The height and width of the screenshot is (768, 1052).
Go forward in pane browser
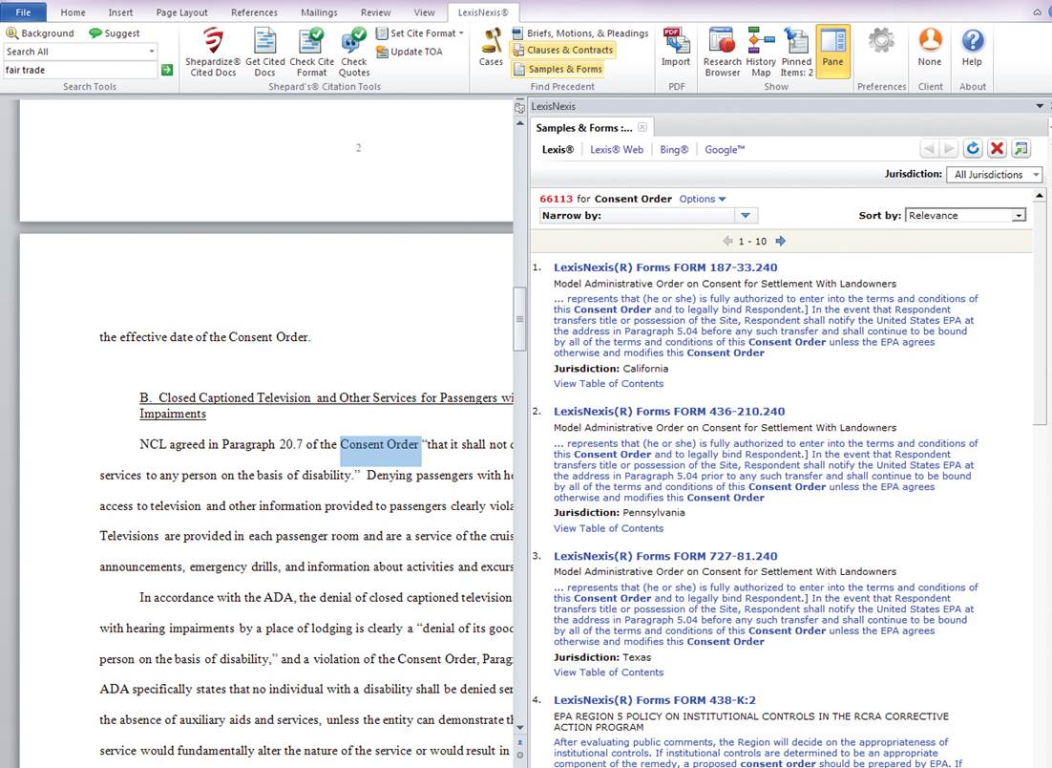(x=949, y=149)
